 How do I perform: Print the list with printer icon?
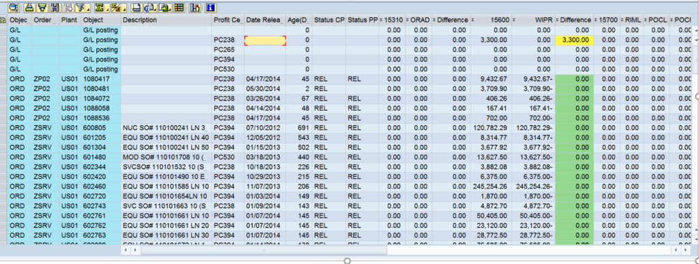(137, 7)
